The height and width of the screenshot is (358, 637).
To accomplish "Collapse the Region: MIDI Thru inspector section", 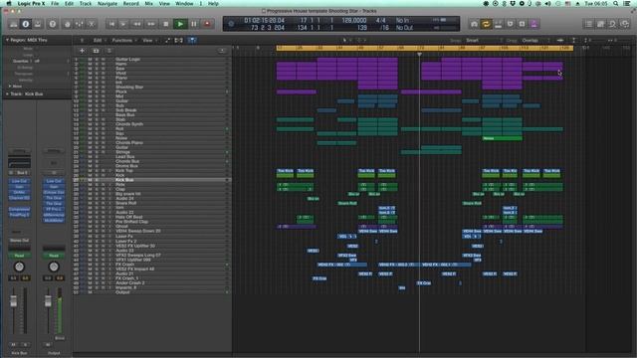I will (7, 40).
